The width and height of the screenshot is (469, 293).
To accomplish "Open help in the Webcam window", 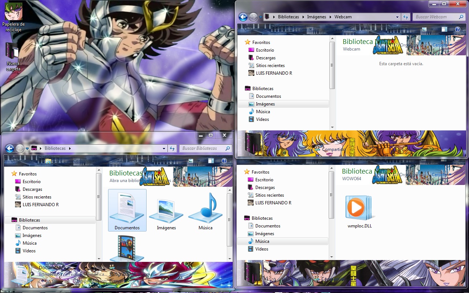I will pyautogui.click(x=457, y=29).
